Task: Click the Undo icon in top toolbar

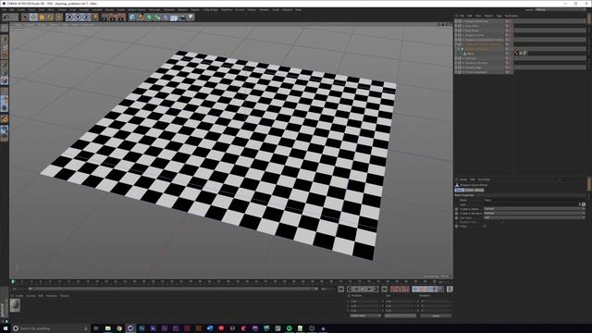Action: [6, 18]
